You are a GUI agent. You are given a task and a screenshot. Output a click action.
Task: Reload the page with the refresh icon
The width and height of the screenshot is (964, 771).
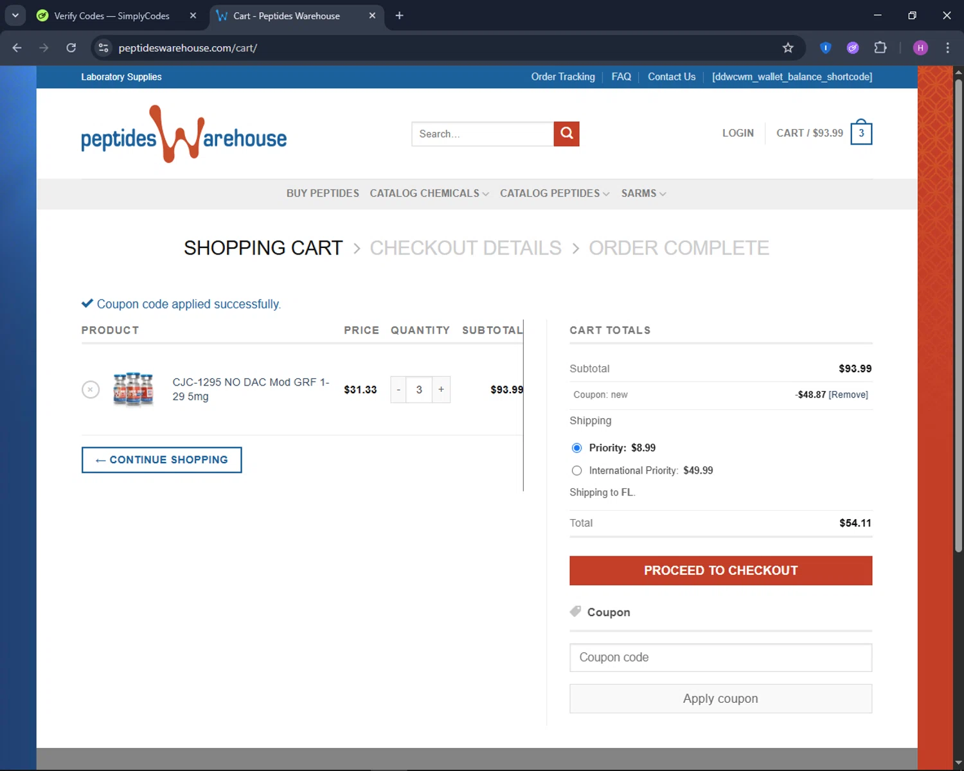coord(71,48)
